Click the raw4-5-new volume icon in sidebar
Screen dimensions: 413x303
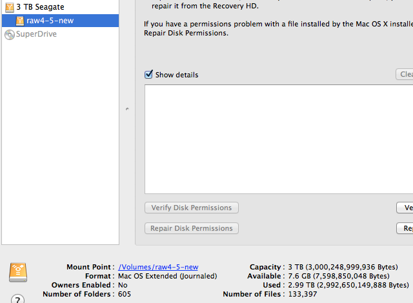pos(20,21)
